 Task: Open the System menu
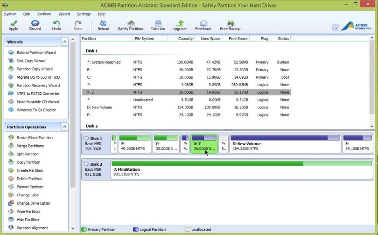(10, 14)
